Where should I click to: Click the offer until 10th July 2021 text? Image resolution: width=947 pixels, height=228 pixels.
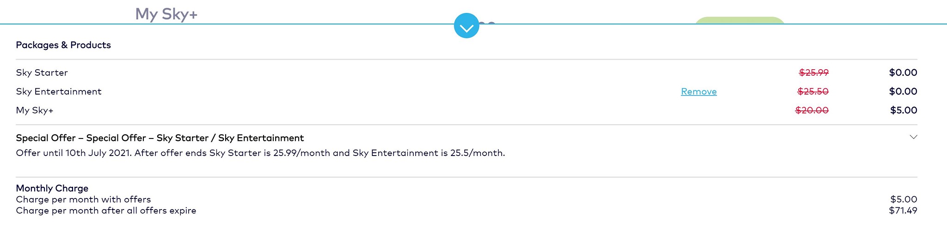[x=260, y=153]
